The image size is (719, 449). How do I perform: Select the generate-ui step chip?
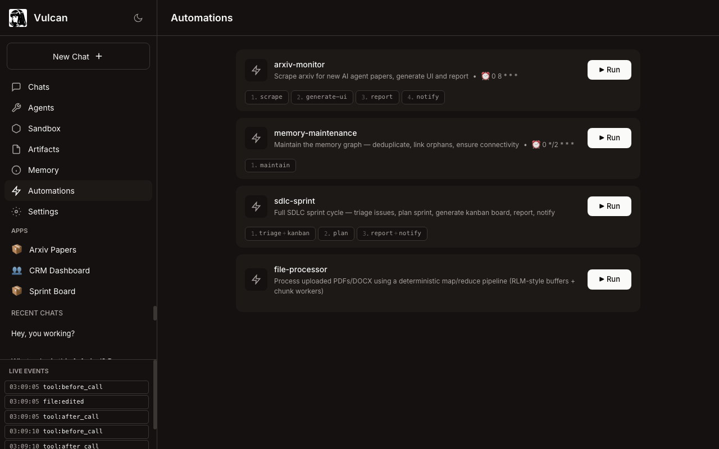click(322, 97)
